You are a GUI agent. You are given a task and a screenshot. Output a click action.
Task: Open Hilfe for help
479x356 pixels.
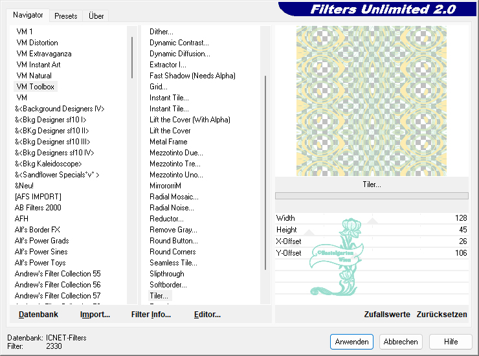(451, 341)
